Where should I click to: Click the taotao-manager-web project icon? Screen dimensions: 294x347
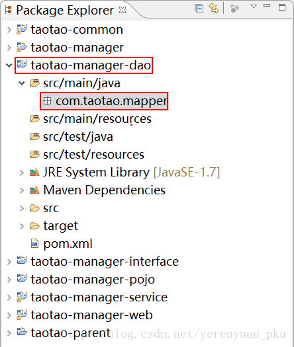coord(22,315)
